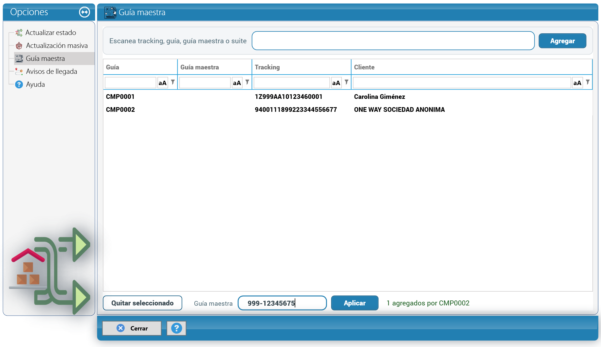The height and width of the screenshot is (347, 601).
Task: Sort by the Tracking column header
Action: (301, 67)
